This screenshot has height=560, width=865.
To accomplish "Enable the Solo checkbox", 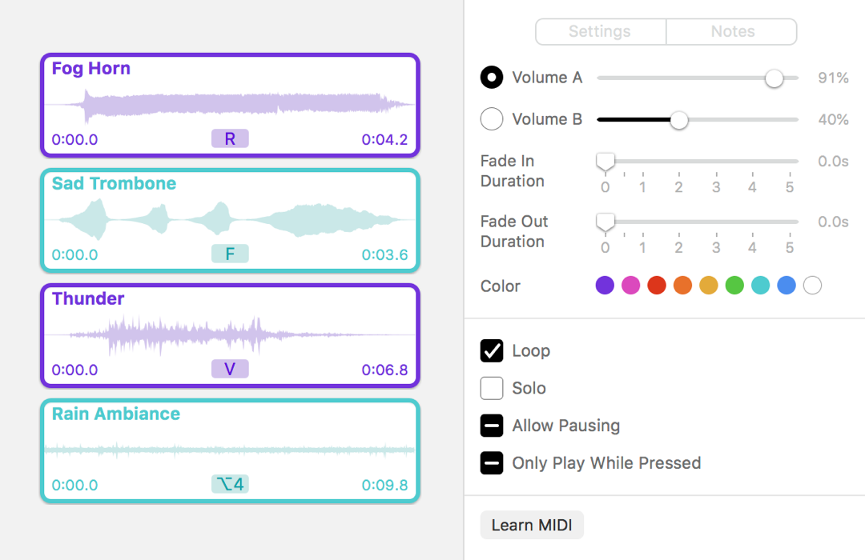I will coord(492,388).
